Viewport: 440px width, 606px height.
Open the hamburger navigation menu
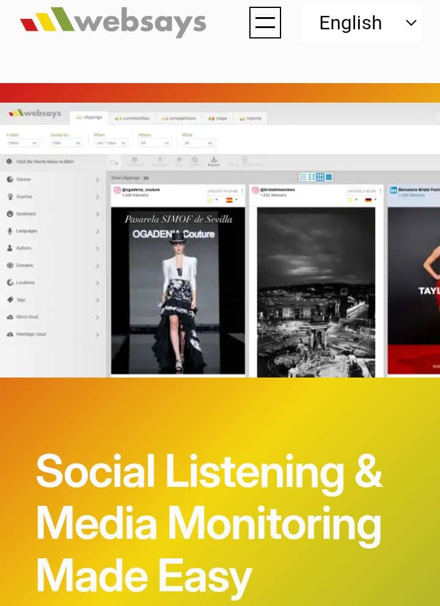265,23
